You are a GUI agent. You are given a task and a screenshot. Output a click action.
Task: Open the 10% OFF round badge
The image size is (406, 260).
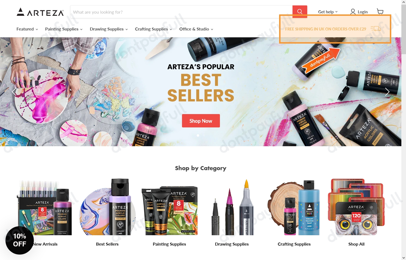coord(20,240)
